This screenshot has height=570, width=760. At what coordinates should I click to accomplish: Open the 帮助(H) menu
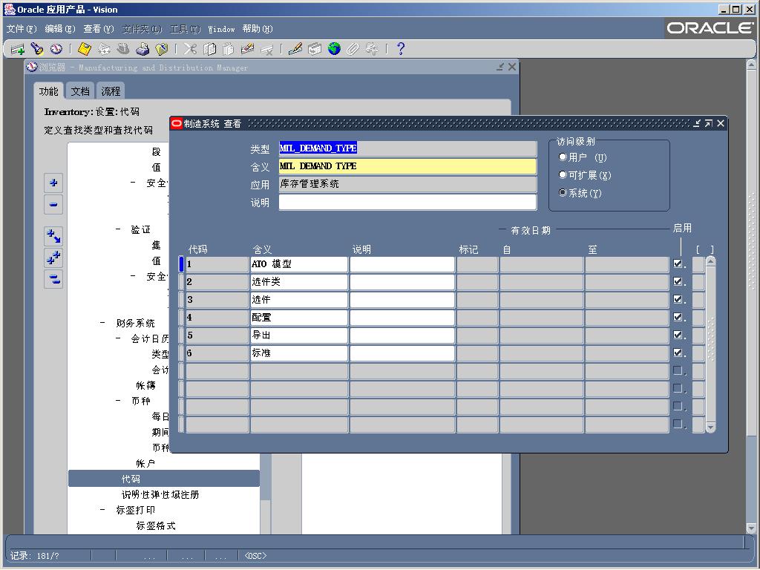pyautogui.click(x=258, y=29)
